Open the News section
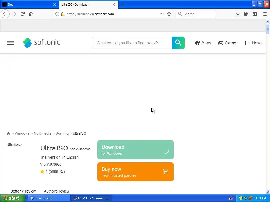Image resolution: width=270 pixels, height=202 pixels. tap(254, 43)
